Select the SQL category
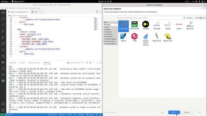This screenshot has height=116, width=207. tap(111, 27)
